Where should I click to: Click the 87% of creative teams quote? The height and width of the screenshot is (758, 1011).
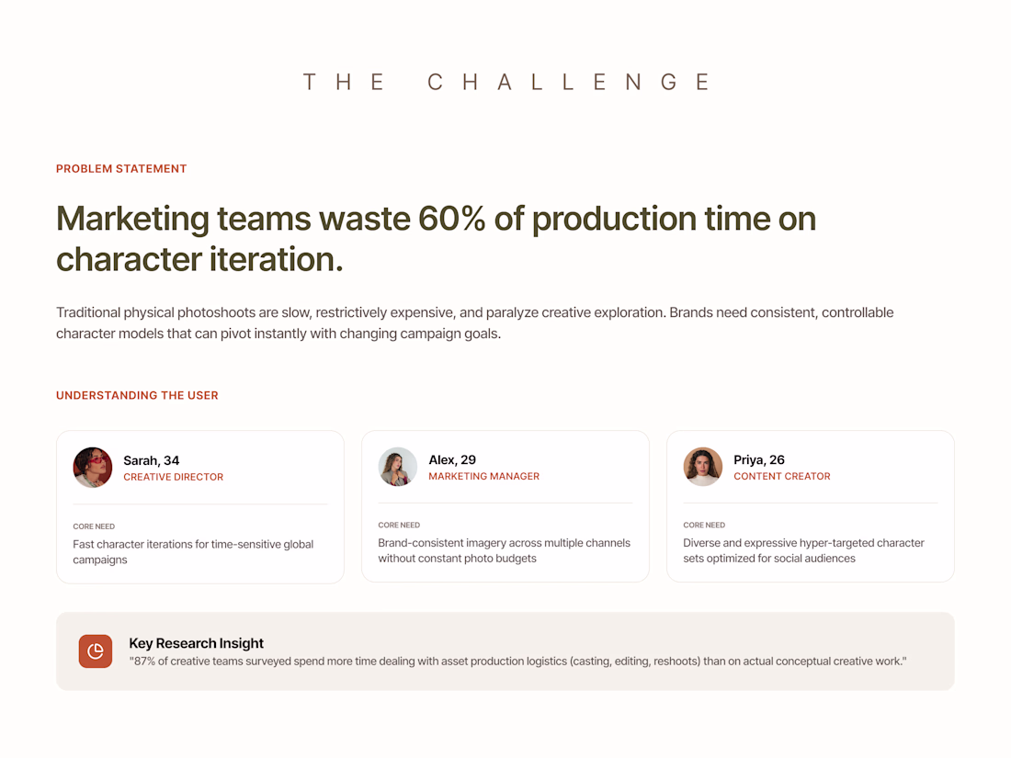pos(517,662)
